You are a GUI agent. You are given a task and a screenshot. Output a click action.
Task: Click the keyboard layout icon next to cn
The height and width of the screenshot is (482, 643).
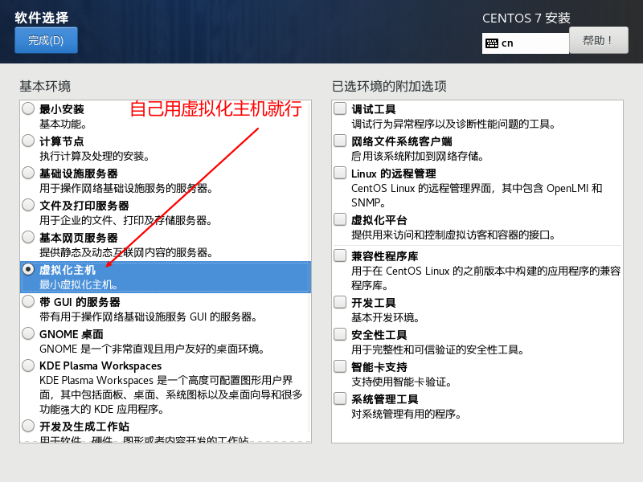[491, 43]
